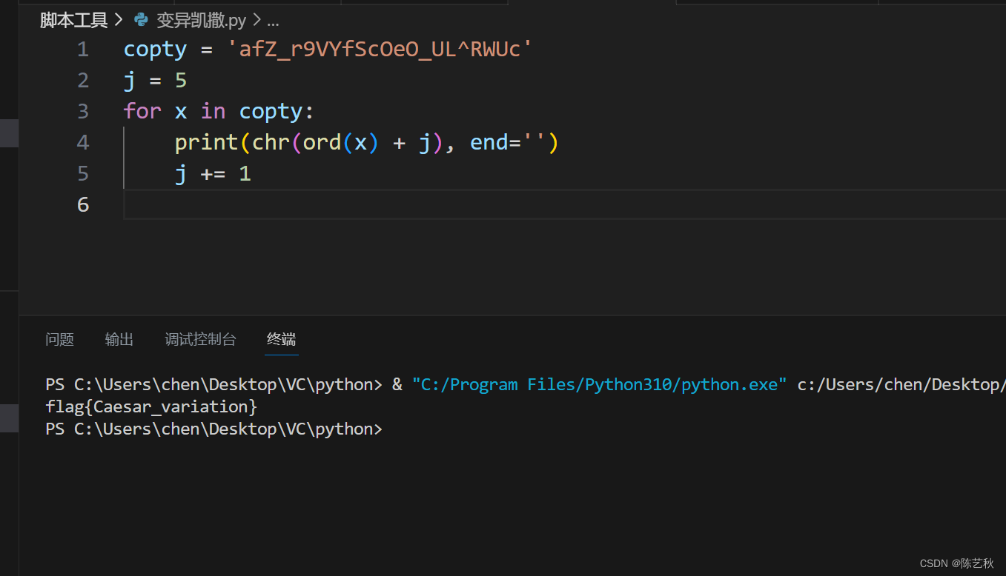Click the 变异凯撒.py breadcrumb file
This screenshot has height=576, width=1006.
[x=202, y=21]
